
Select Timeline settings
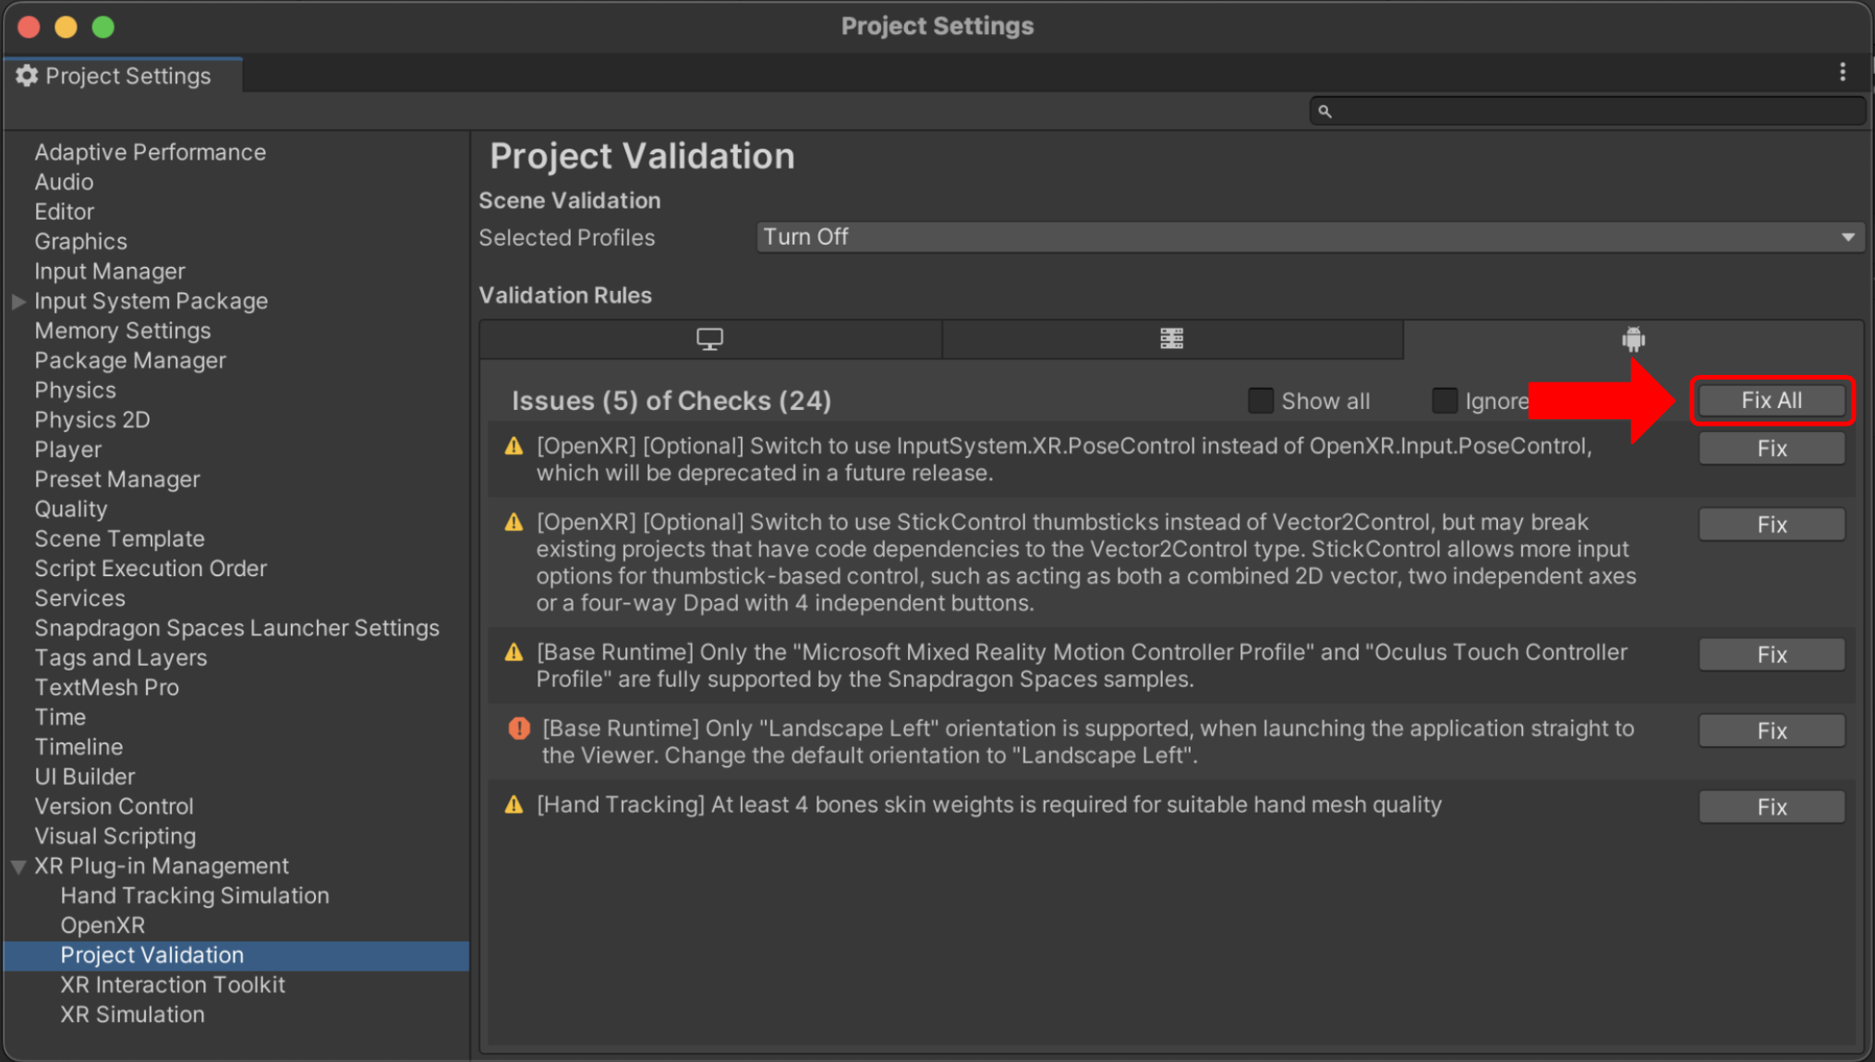click(79, 747)
